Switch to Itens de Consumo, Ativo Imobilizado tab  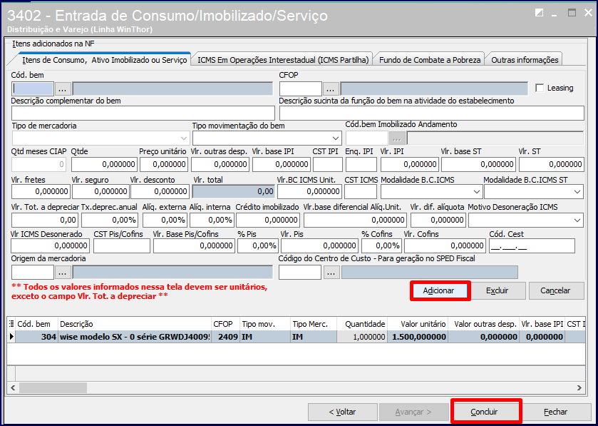point(104,60)
